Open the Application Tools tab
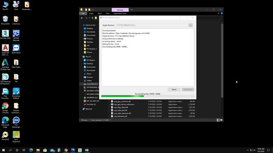The width and height of the screenshot is (273, 153). (x=120, y=13)
